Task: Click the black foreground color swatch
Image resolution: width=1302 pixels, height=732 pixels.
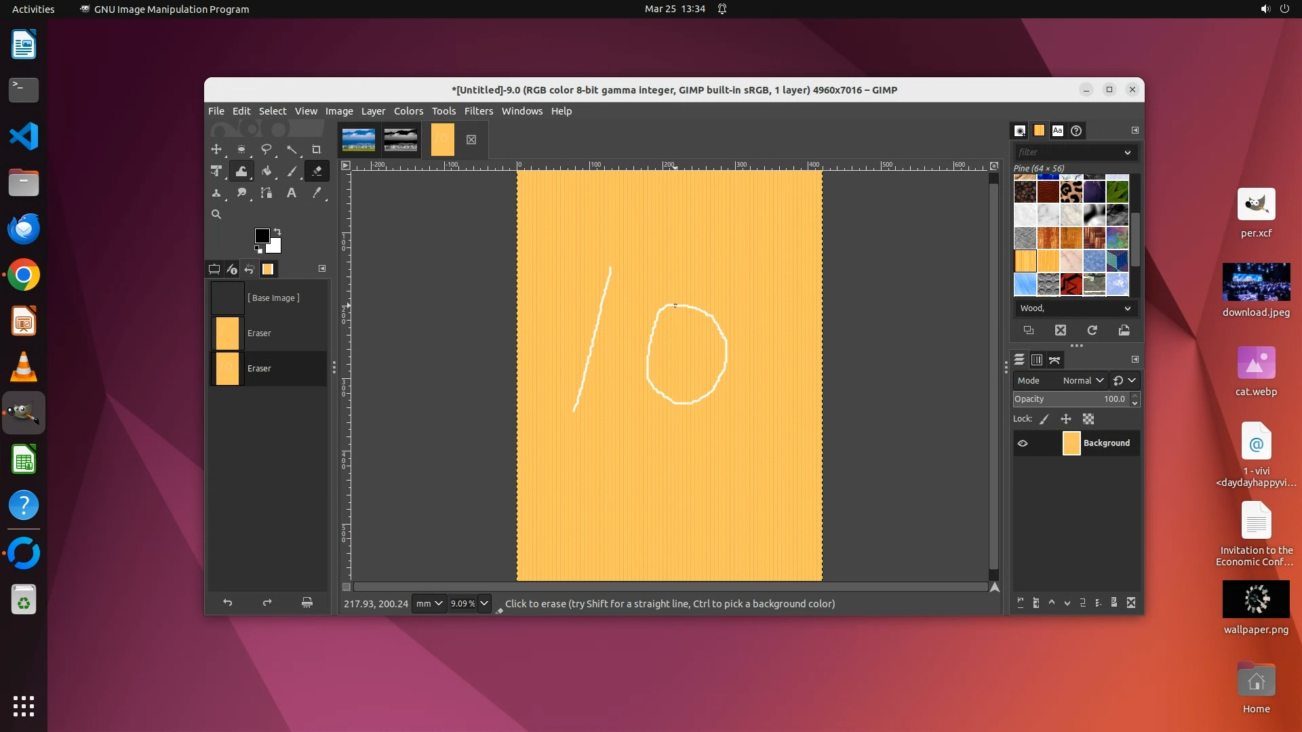Action: 262,236
